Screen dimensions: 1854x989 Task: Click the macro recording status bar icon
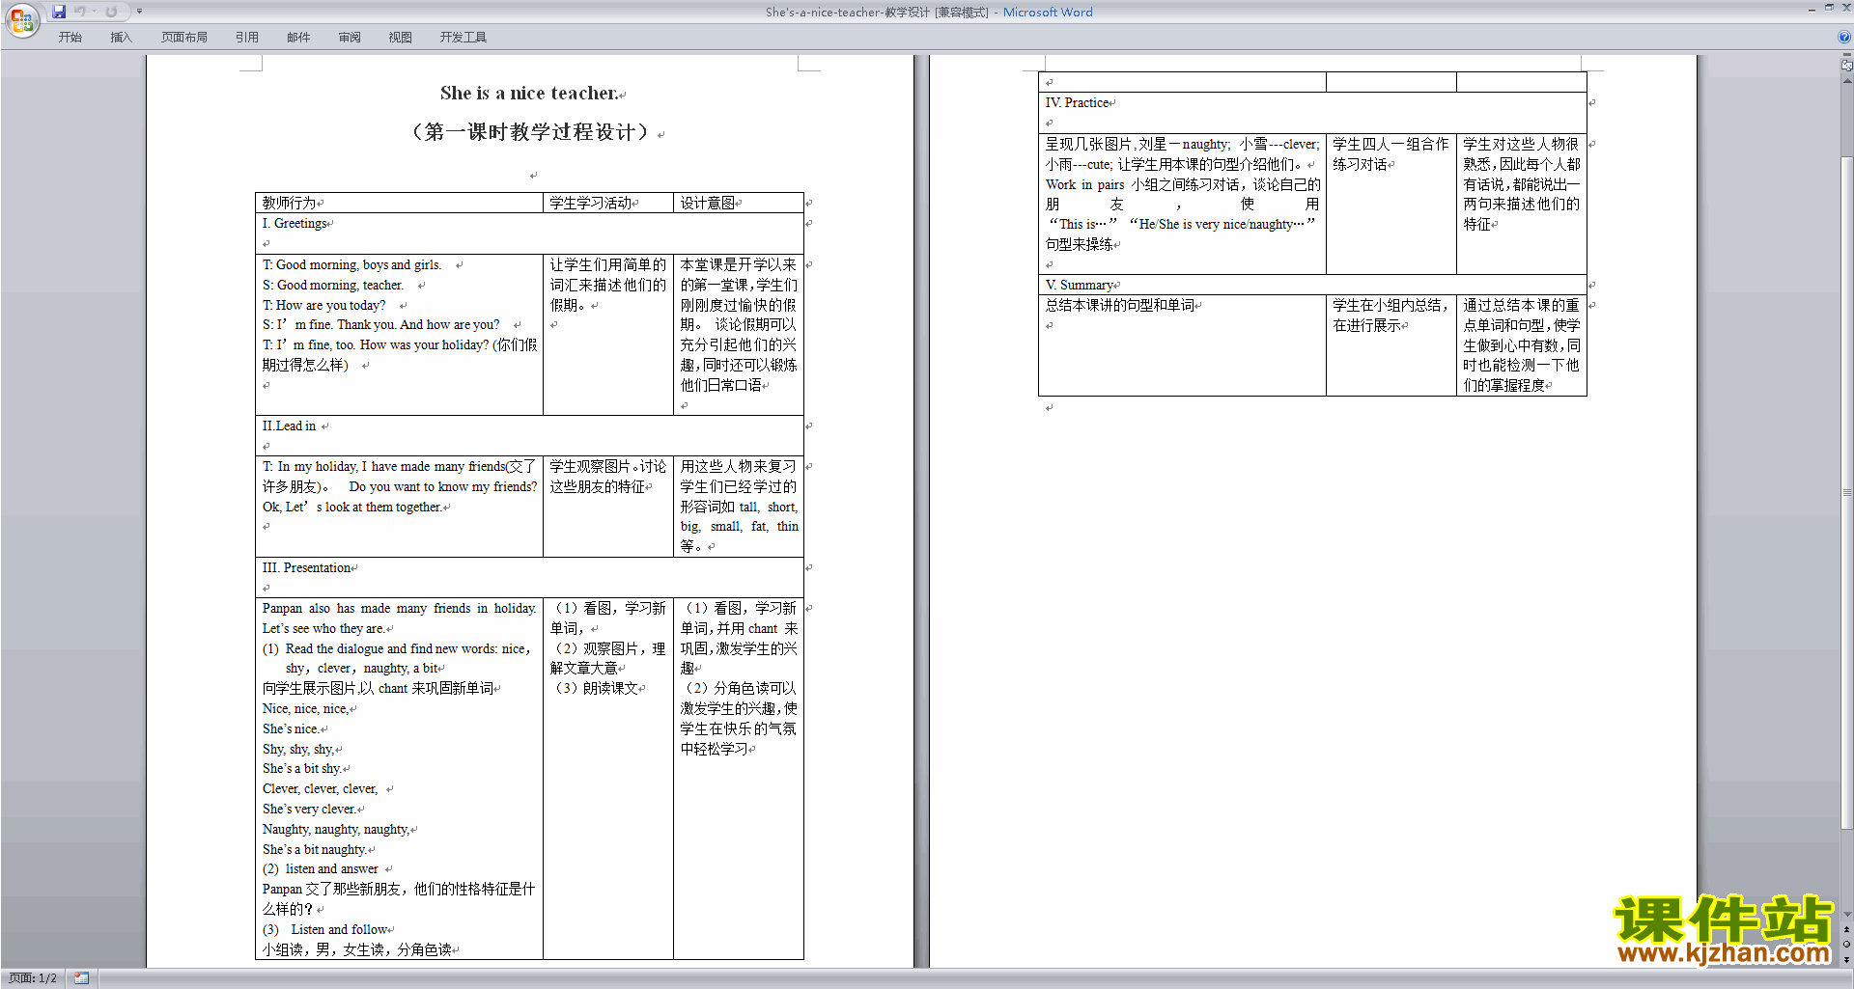pyautogui.click(x=81, y=978)
